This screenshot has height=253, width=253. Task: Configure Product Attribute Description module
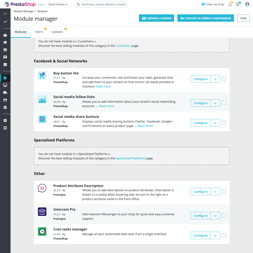[x=200, y=192]
